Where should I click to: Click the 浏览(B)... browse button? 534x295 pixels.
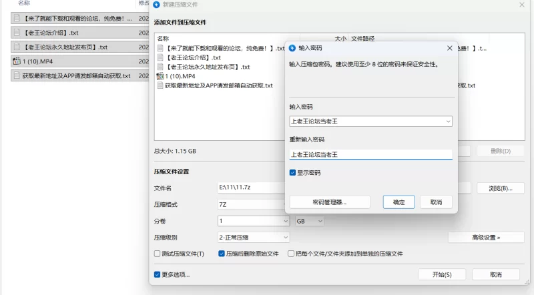tap(501, 188)
